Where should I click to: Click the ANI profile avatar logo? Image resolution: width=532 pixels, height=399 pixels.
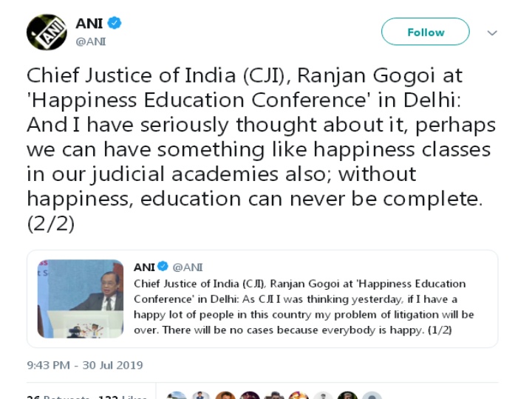(47, 32)
